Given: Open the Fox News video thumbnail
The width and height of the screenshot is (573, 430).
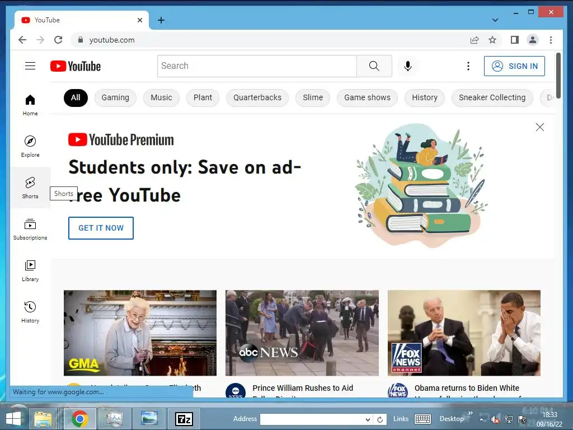Looking at the screenshot, I should point(464,333).
